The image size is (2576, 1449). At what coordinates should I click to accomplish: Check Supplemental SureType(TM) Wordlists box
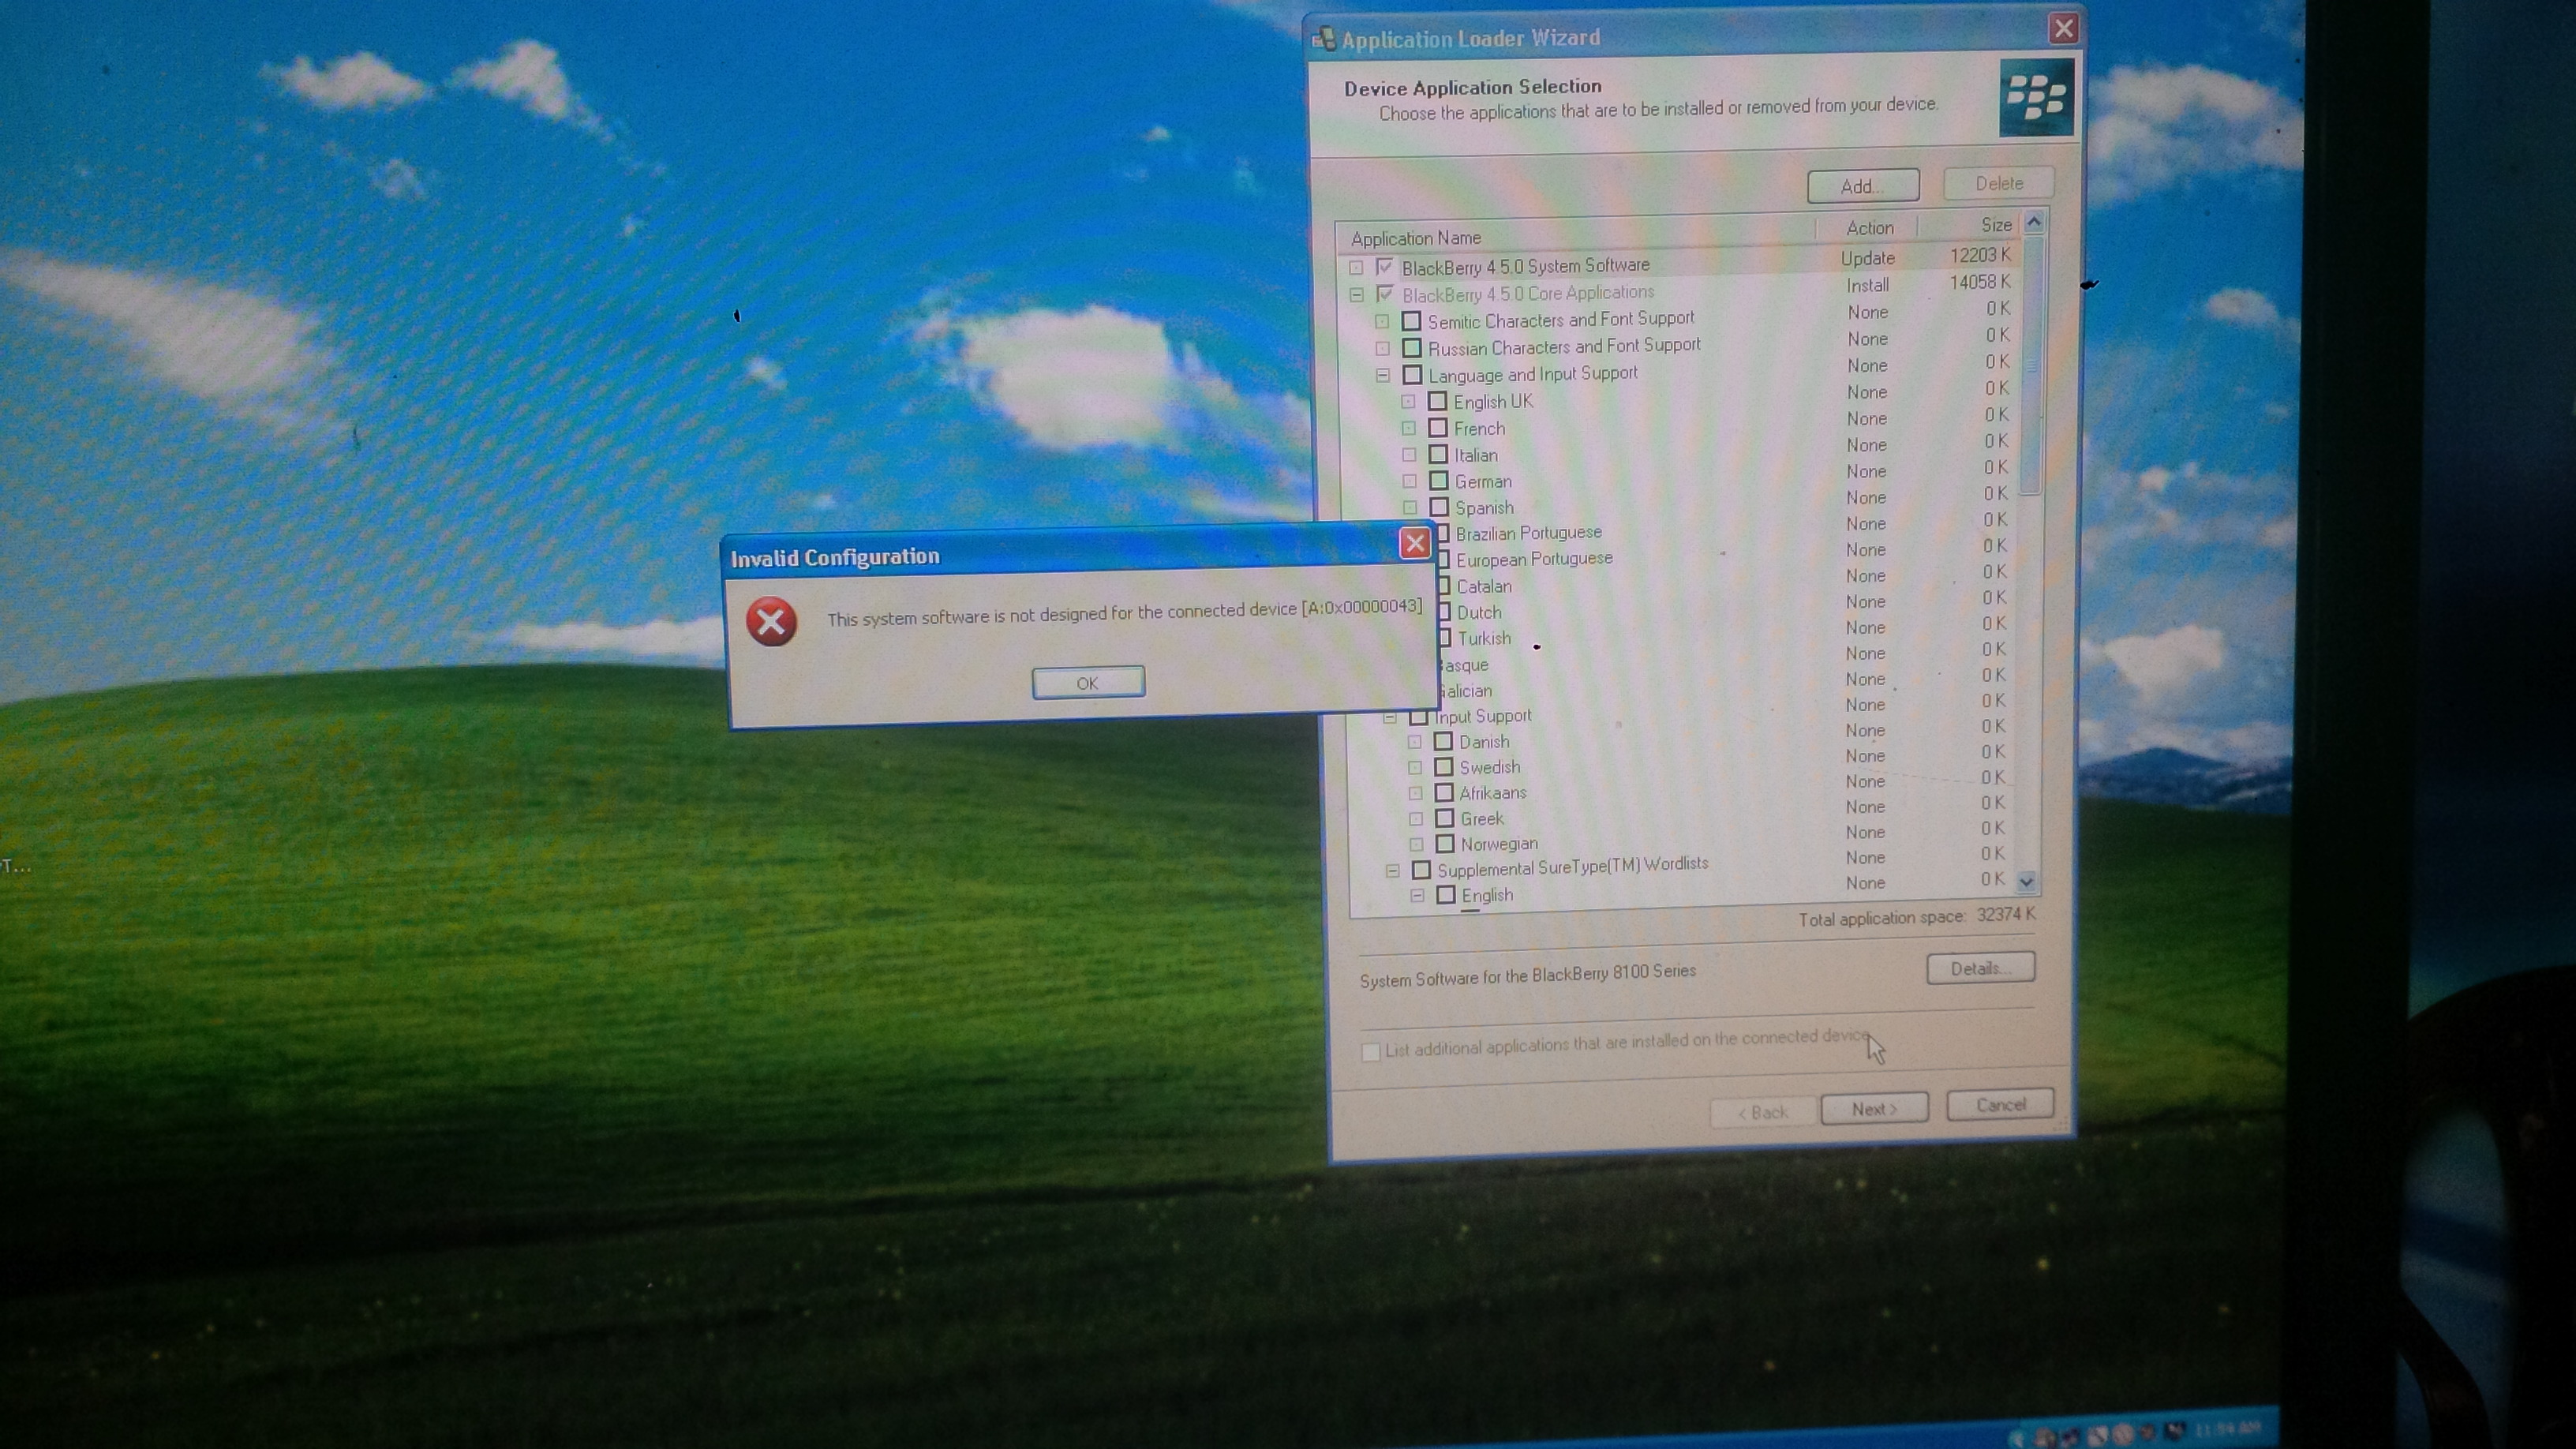point(1421,869)
